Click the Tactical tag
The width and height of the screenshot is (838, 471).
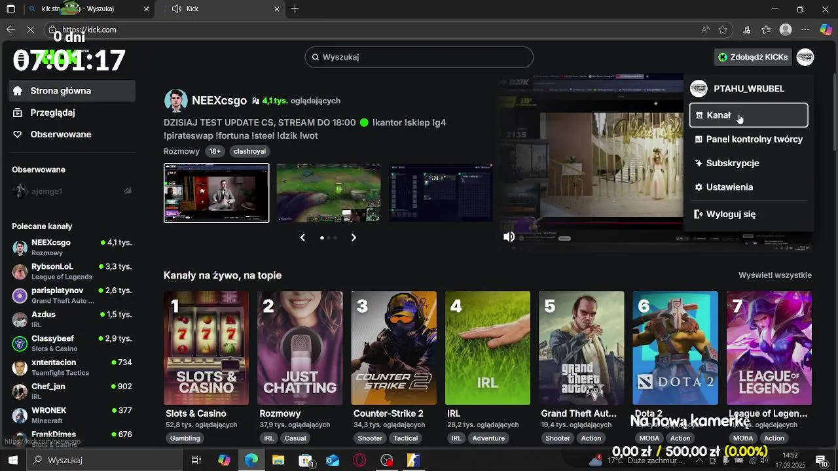click(405, 438)
